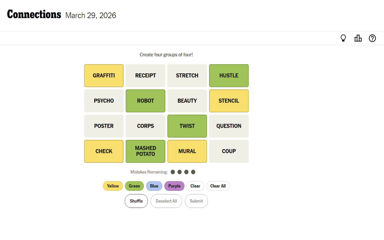Image resolution: width=384 pixels, height=240 pixels.
Task: Open the help question mark icon
Action: pyautogui.click(x=372, y=38)
